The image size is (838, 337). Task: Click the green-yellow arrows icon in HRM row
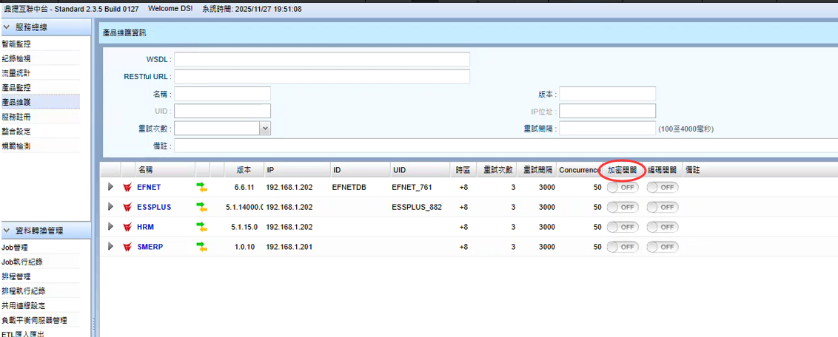201,227
